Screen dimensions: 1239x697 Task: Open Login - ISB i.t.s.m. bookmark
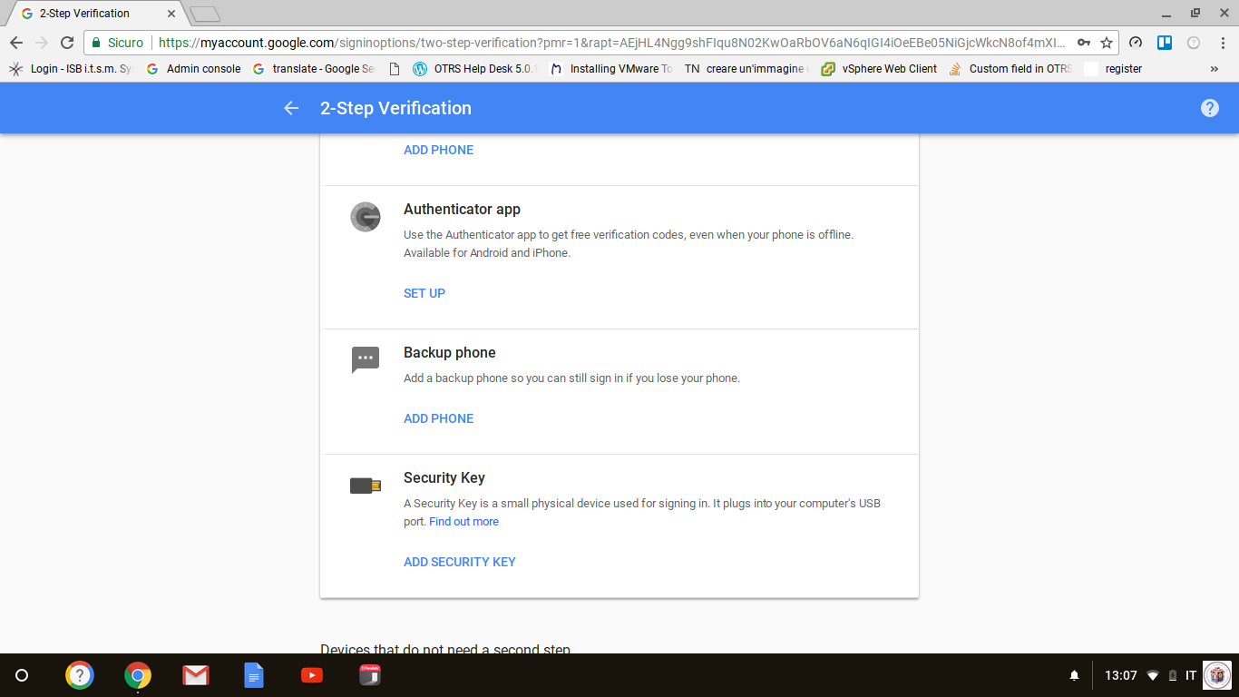click(x=70, y=69)
